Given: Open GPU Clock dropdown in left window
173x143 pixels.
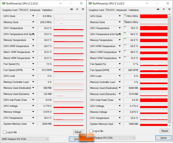Looking at the screenshot, I should pos(33,16).
